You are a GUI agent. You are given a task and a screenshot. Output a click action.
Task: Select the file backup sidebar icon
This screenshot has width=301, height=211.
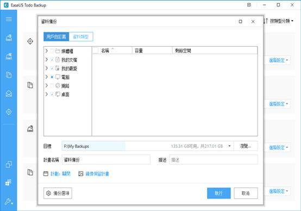[9, 75]
